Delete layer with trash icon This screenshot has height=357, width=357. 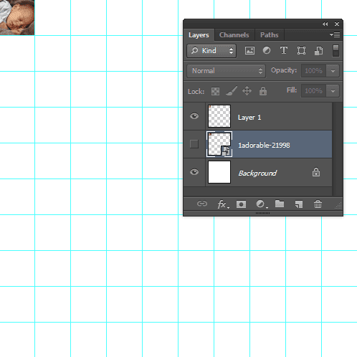(x=318, y=204)
